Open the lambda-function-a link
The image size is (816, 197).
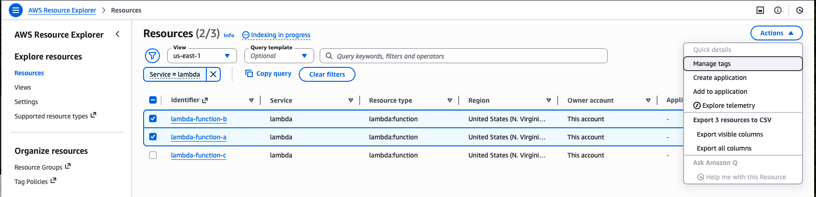pyautogui.click(x=198, y=137)
